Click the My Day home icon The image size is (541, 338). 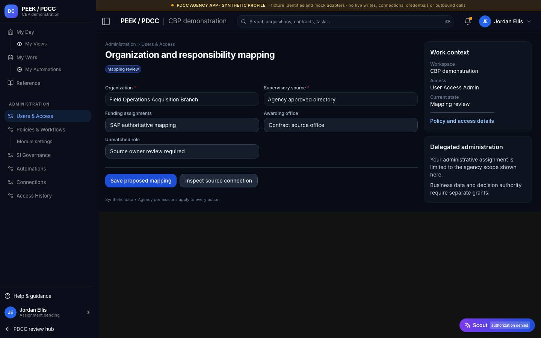11,32
